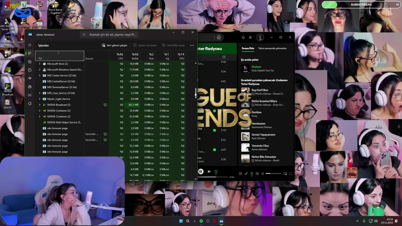Open Services page in Task Manager sidebar
This screenshot has height=226, width=402.
30,104
